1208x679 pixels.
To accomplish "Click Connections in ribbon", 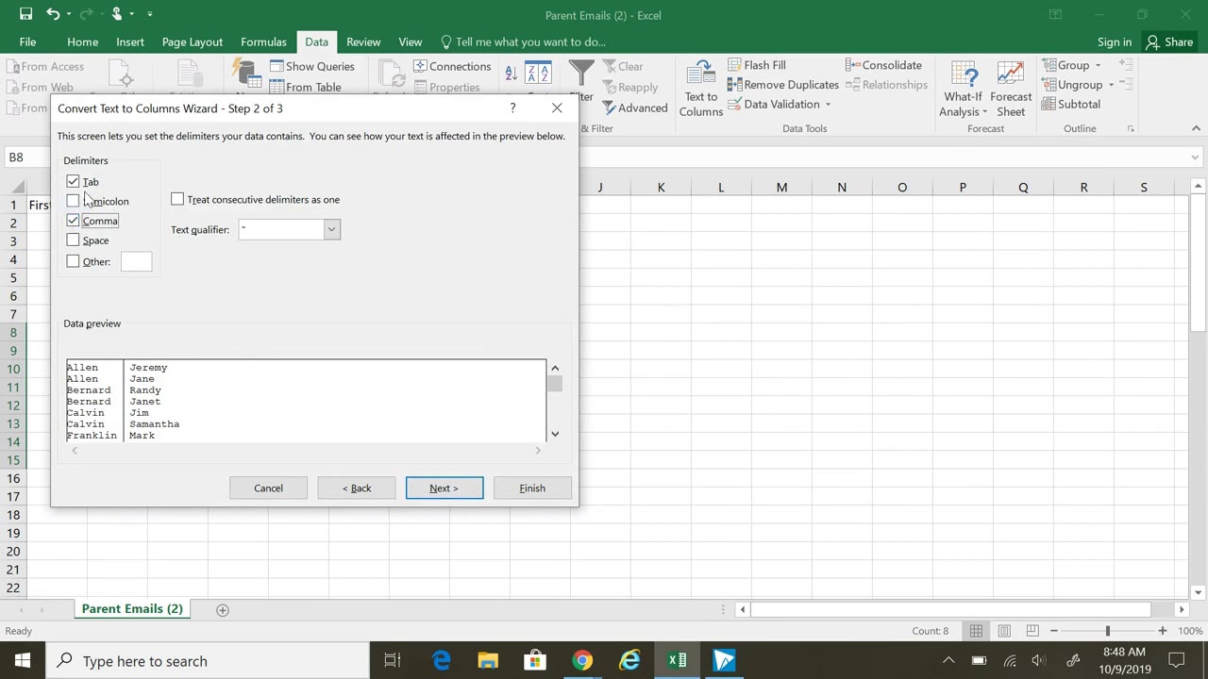I will click(x=451, y=66).
